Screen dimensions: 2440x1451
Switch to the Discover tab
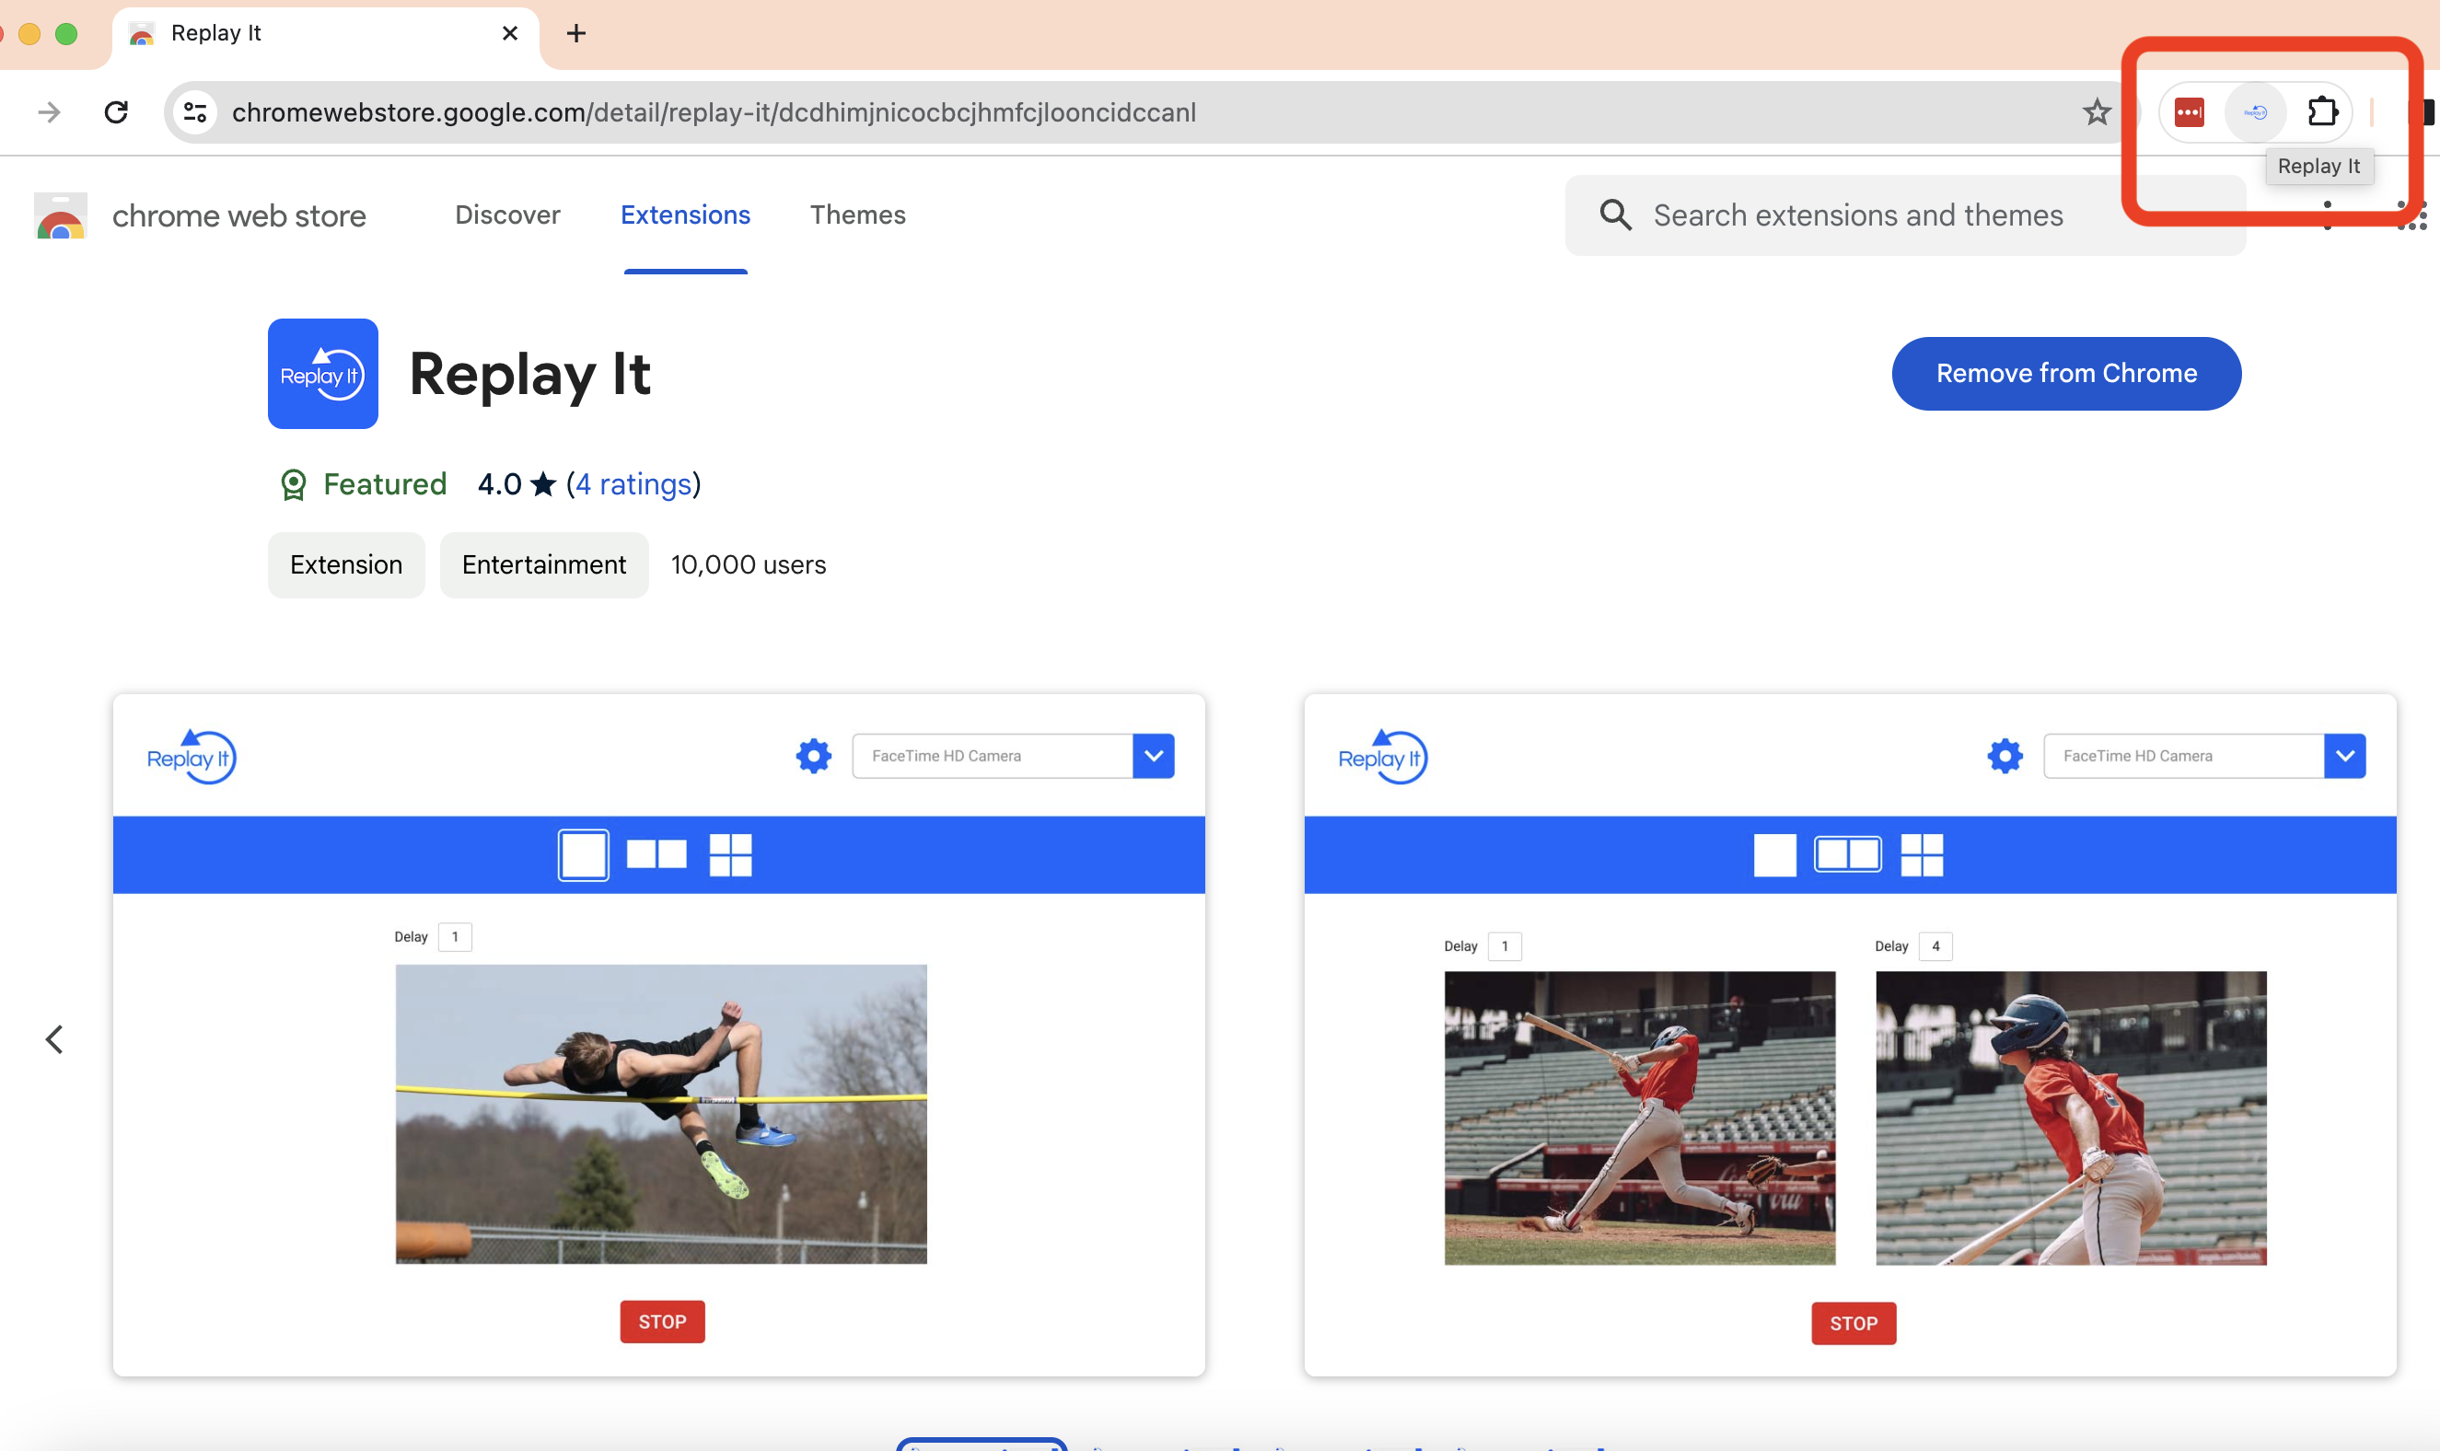tap(507, 215)
